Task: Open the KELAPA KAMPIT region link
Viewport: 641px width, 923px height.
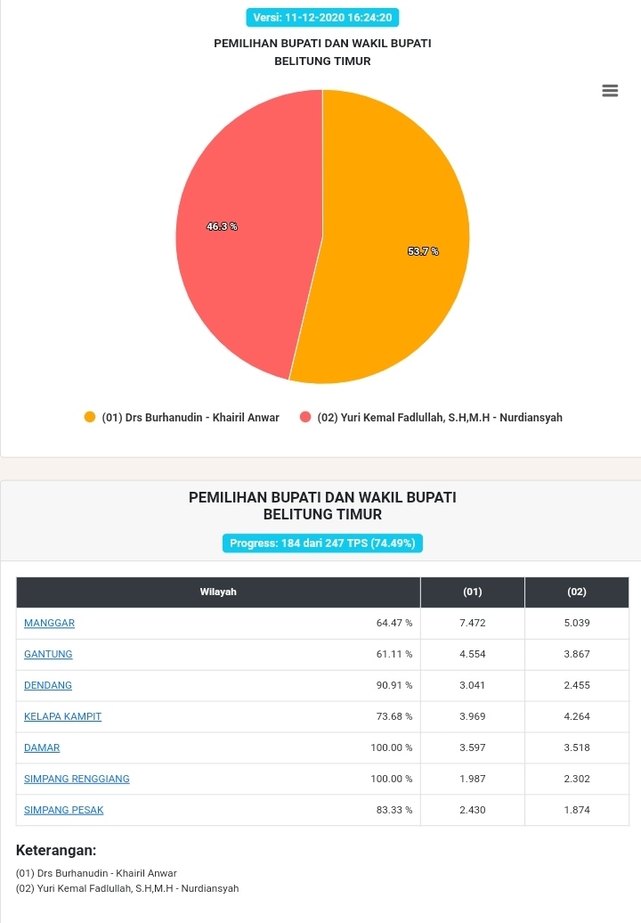Action: pos(63,716)
